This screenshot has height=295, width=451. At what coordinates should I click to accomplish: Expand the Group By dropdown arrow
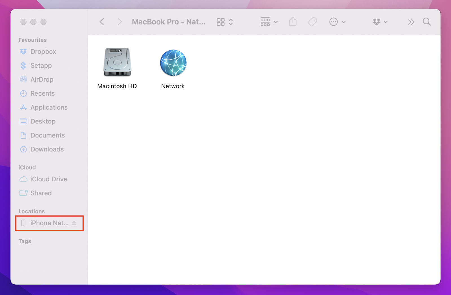tap(276, 22)
